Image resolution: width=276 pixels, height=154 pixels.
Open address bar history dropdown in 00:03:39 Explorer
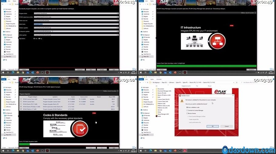(234, 82)
